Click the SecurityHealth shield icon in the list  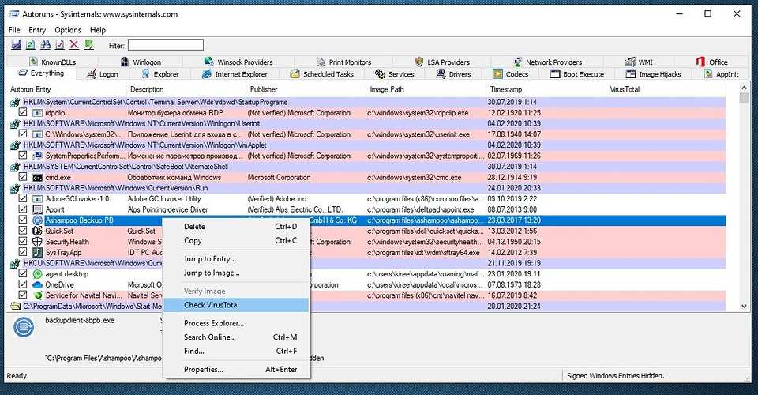pyautogui.click(x=37, y=242)
